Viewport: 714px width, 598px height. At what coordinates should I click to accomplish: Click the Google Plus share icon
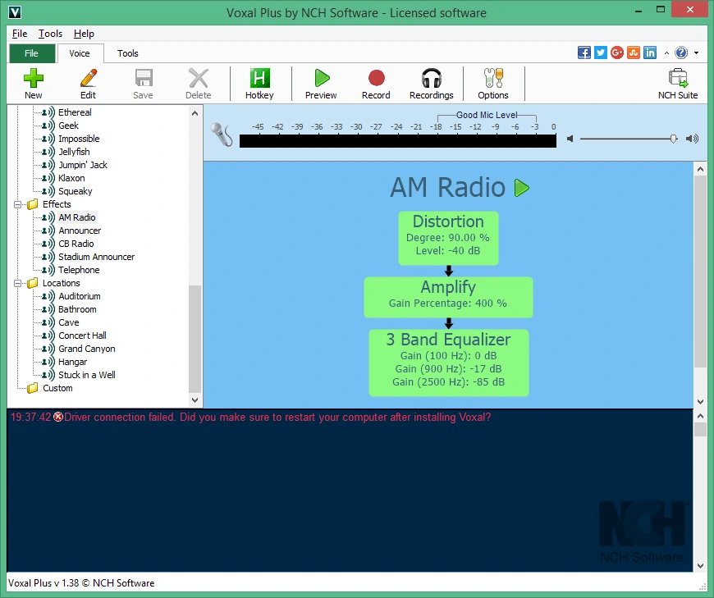coord(617,52)
